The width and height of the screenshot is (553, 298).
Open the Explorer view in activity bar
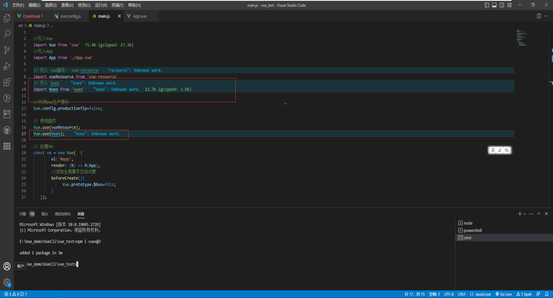tap(7, 18)
